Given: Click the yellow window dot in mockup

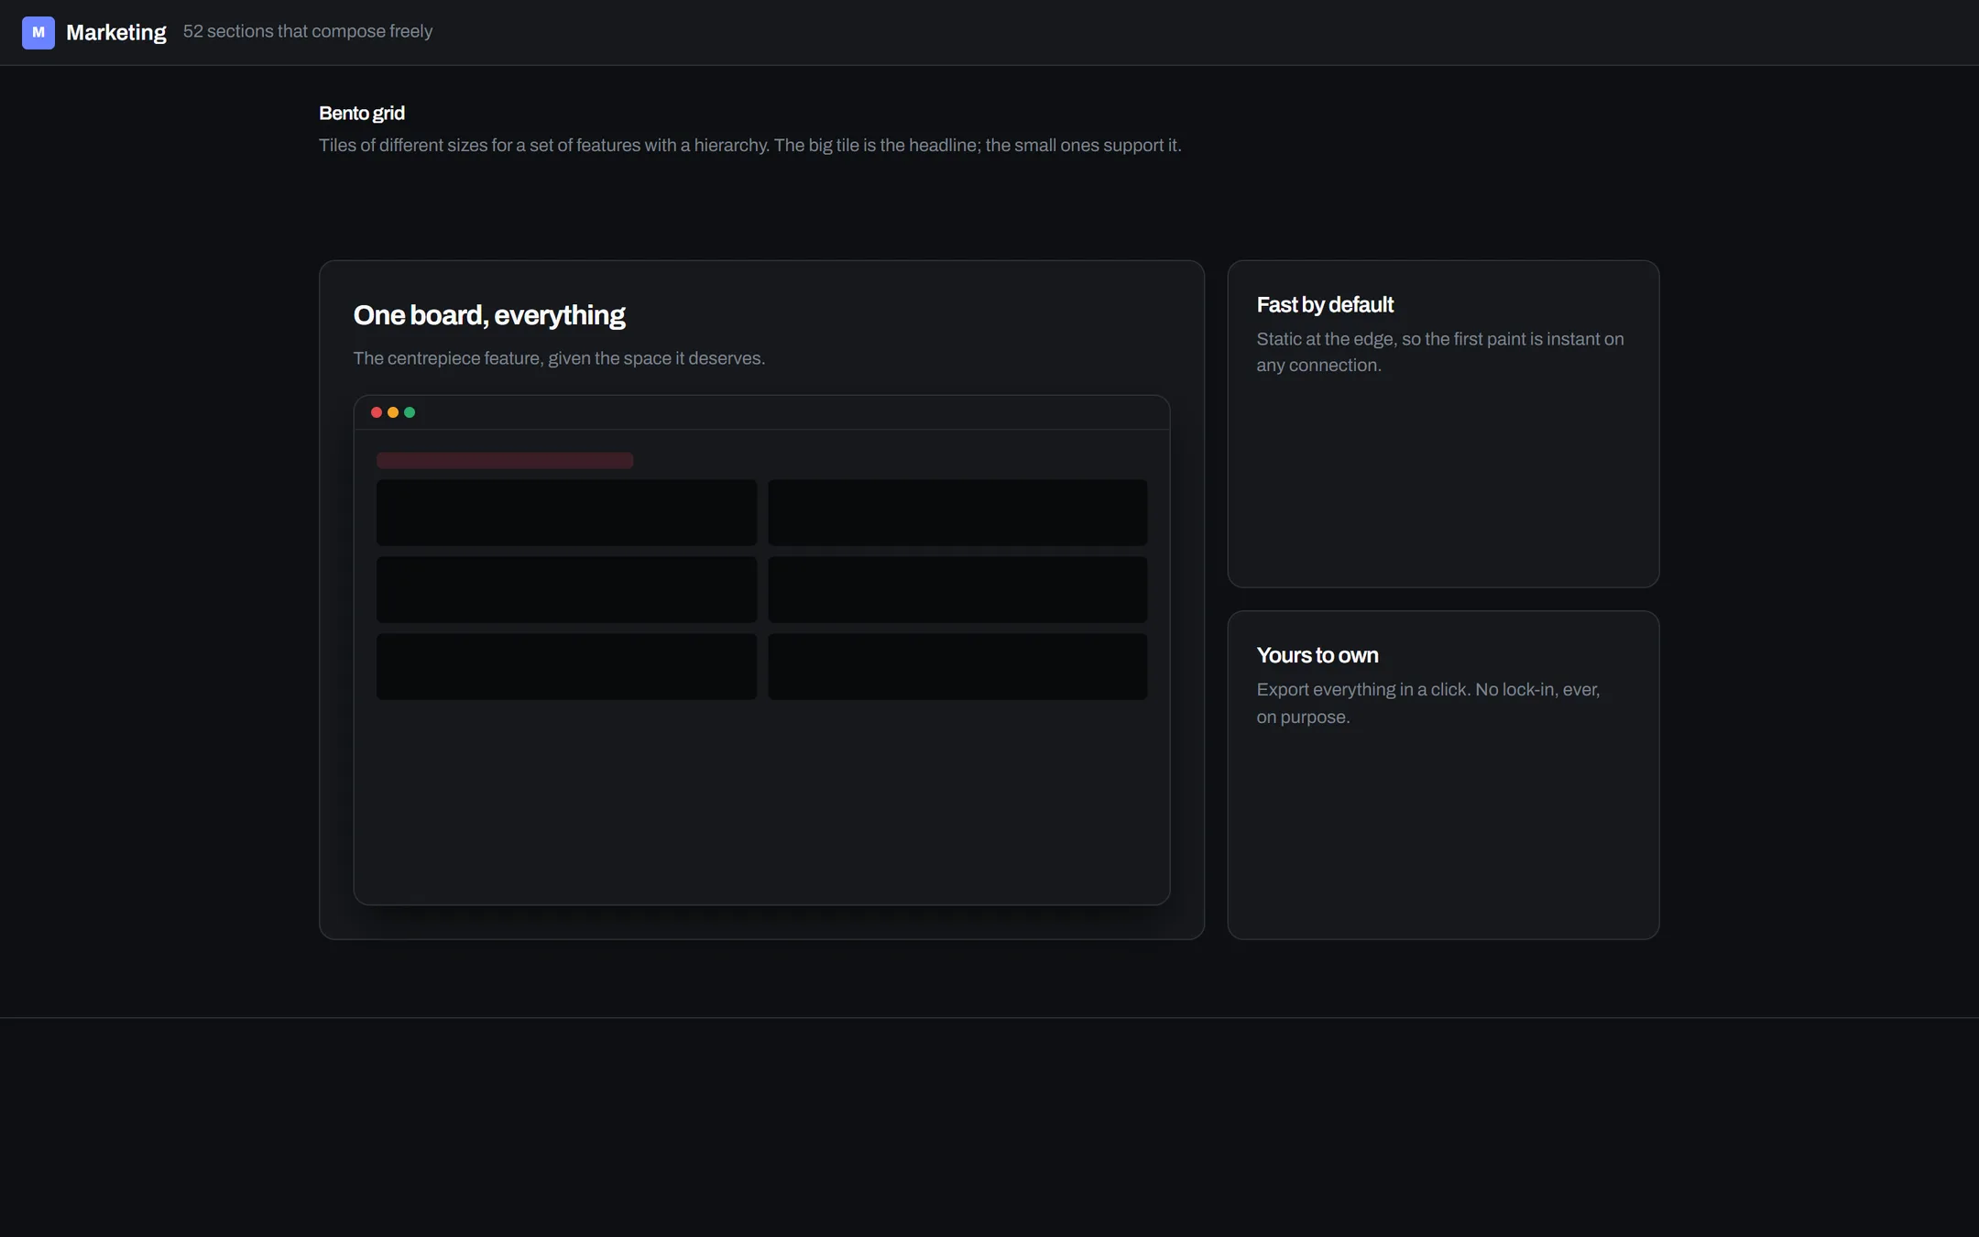Looking at the screenshot, I should point(393,412).
